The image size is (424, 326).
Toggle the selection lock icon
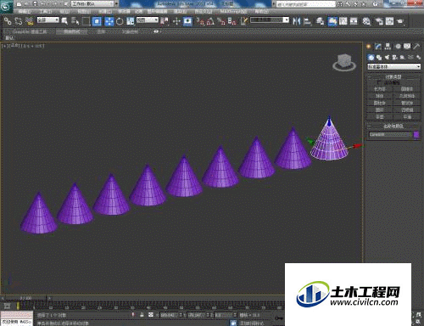(x=142, y=315)
